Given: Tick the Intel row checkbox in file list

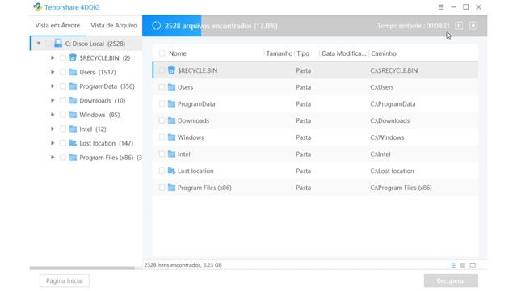Looking at the screenshot, I should point(162,154).
